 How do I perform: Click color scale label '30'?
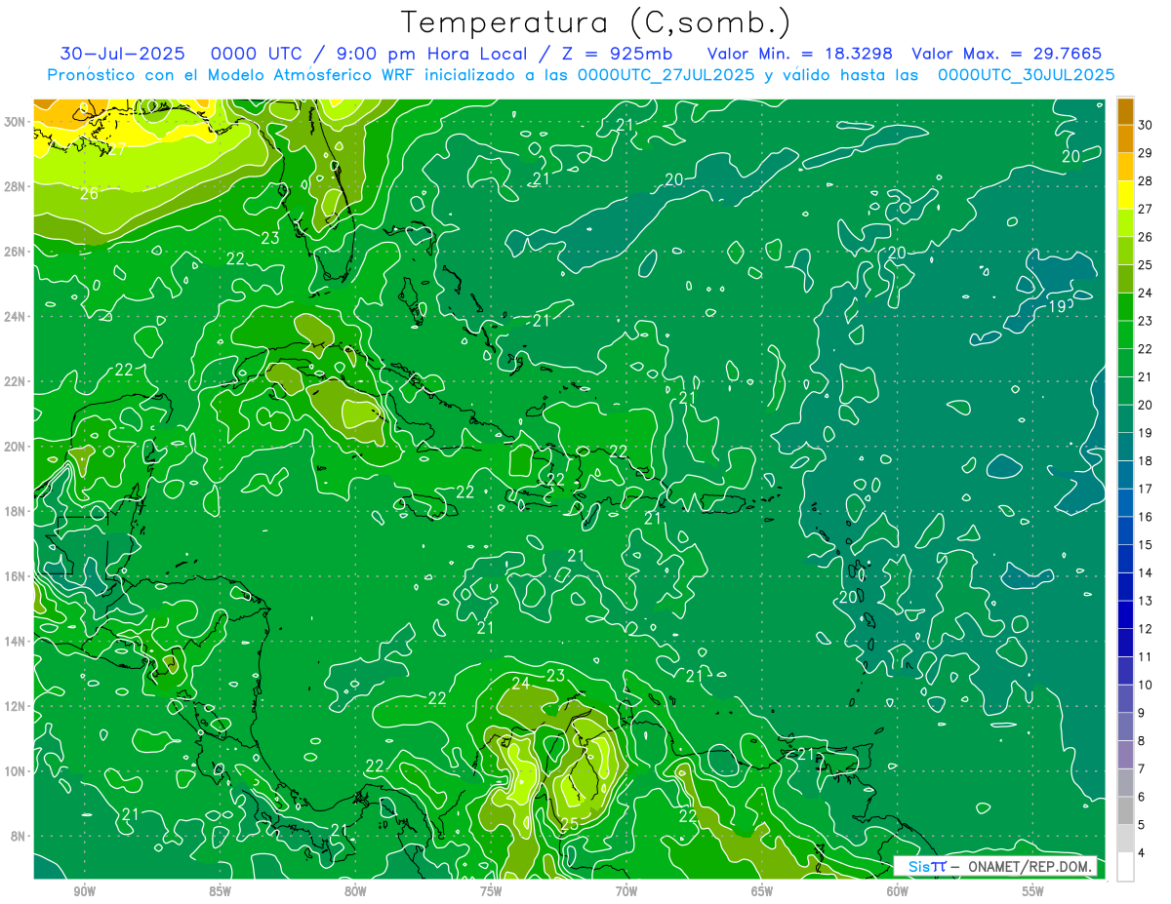(1146, 125)
